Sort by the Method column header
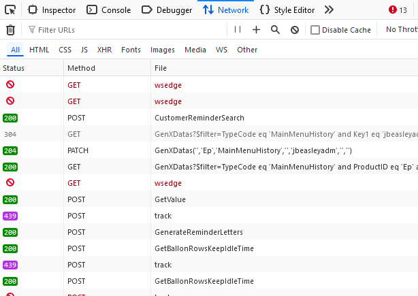 (107, 68)
